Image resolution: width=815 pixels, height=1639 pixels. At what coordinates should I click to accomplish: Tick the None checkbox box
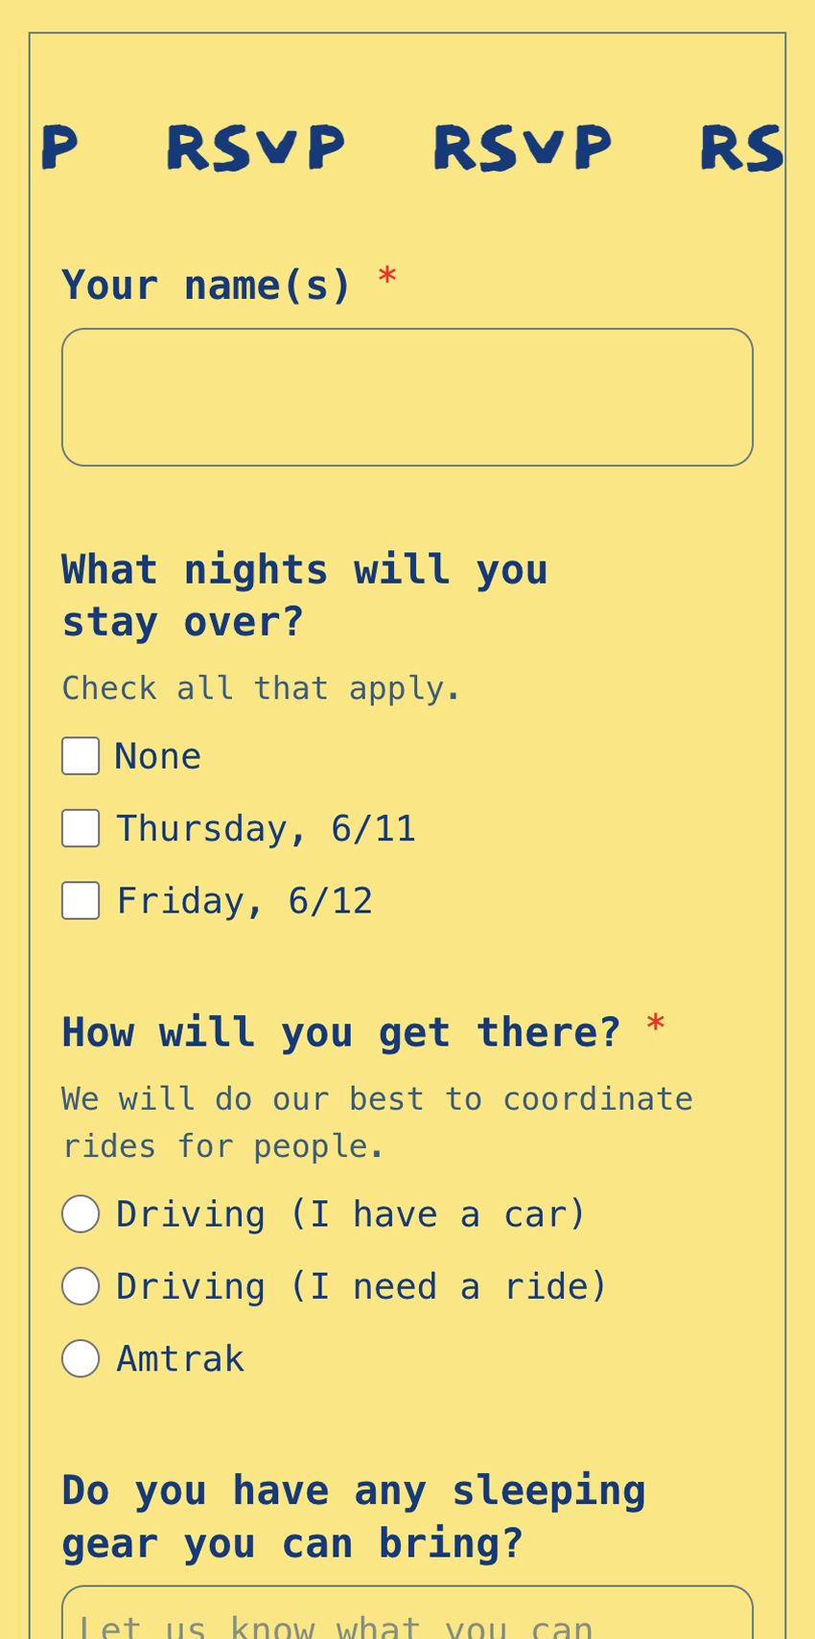81,756
